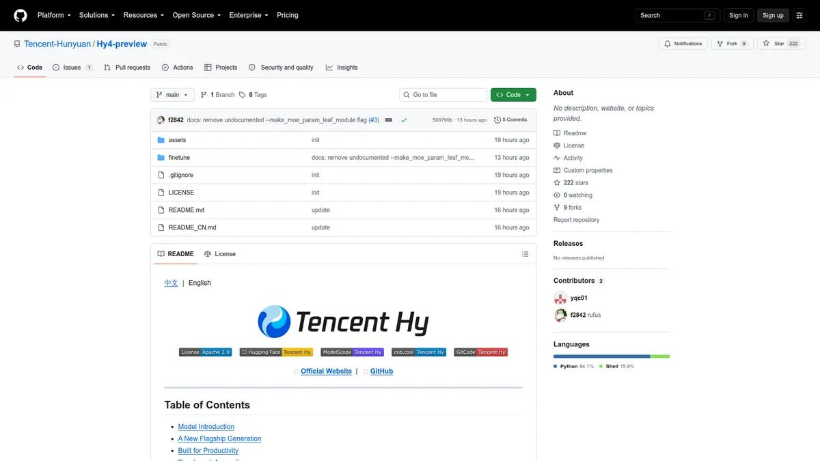Open the assets folder

click(x=177, y=140)
